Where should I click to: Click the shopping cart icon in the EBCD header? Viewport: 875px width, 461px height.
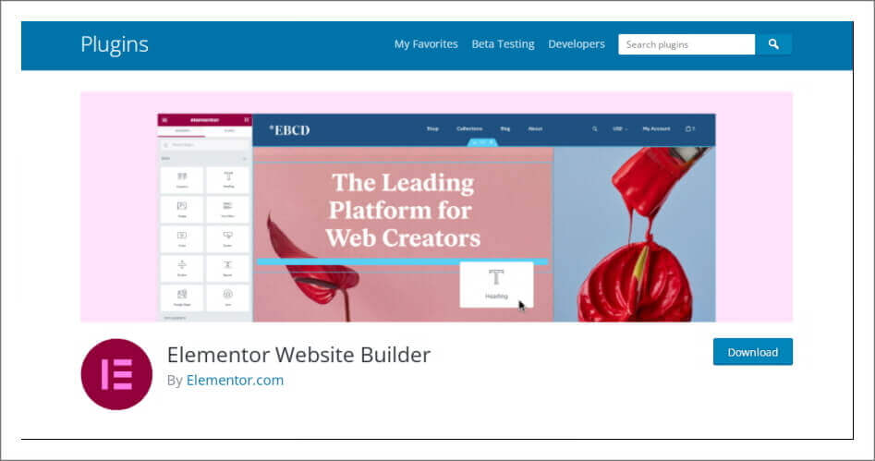coord(689,129)
